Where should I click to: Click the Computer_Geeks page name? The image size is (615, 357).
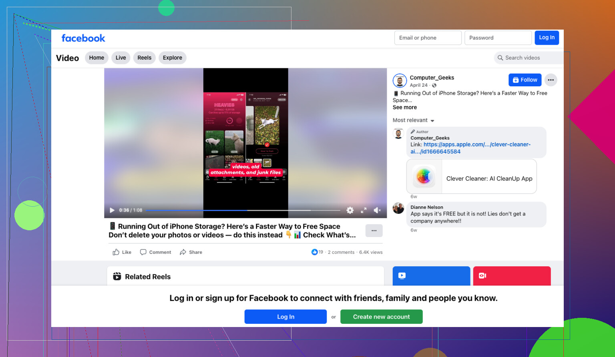tap(432, 78)
